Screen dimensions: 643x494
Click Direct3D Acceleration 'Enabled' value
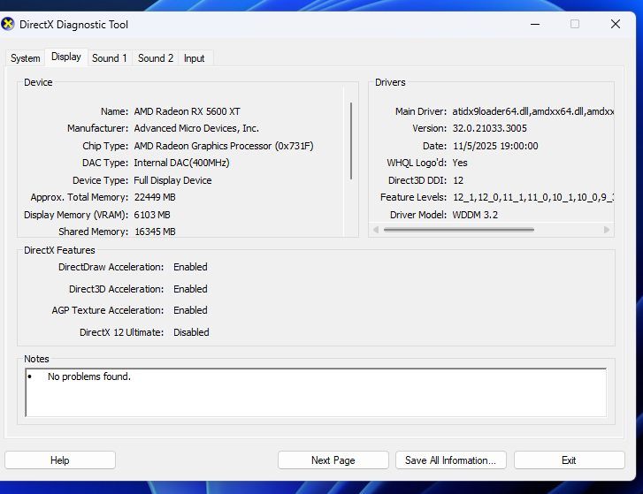coord(190,289)
